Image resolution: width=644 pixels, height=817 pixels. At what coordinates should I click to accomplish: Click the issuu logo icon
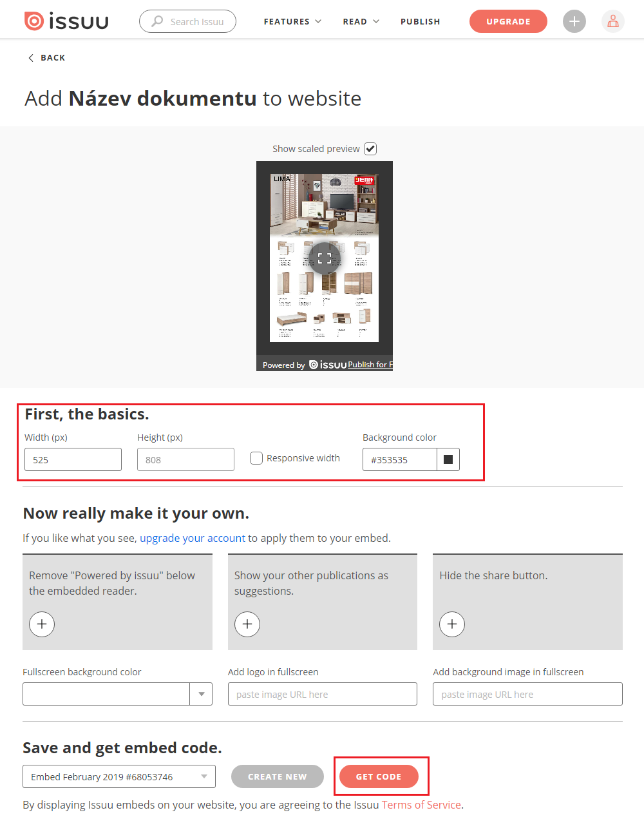(x=33, y=21)
